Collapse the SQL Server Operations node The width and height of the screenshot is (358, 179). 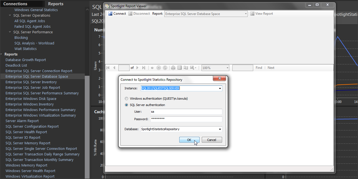(10, 15)
